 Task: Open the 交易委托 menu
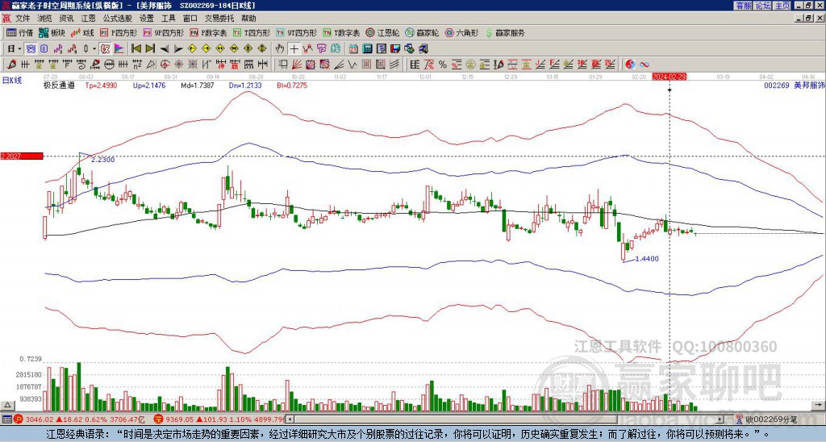click(x=219, y=19)
